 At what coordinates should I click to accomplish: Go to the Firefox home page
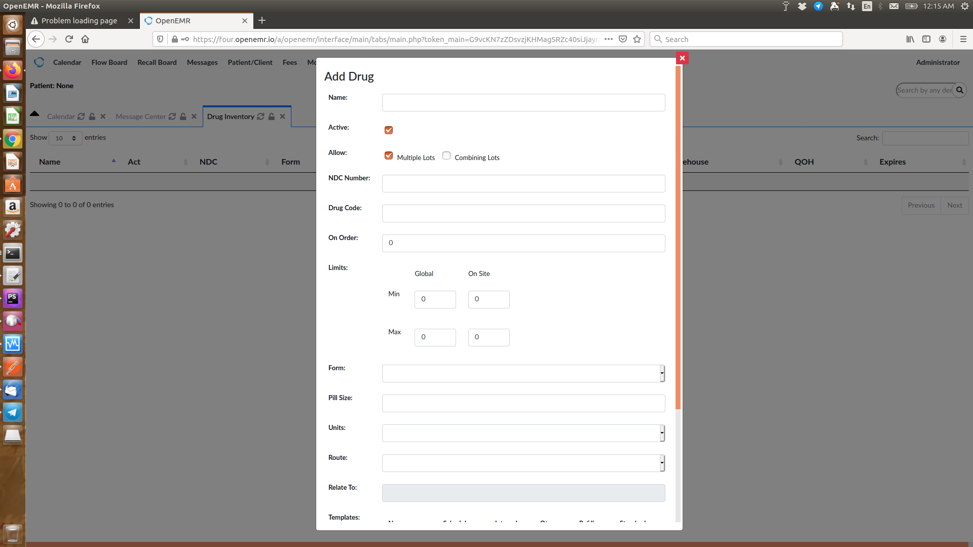coord(85,39)
